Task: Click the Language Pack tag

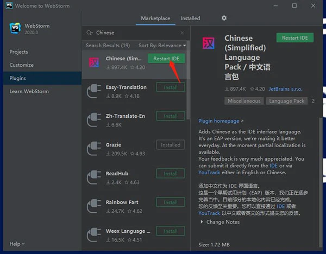Action: click(287, 101)
